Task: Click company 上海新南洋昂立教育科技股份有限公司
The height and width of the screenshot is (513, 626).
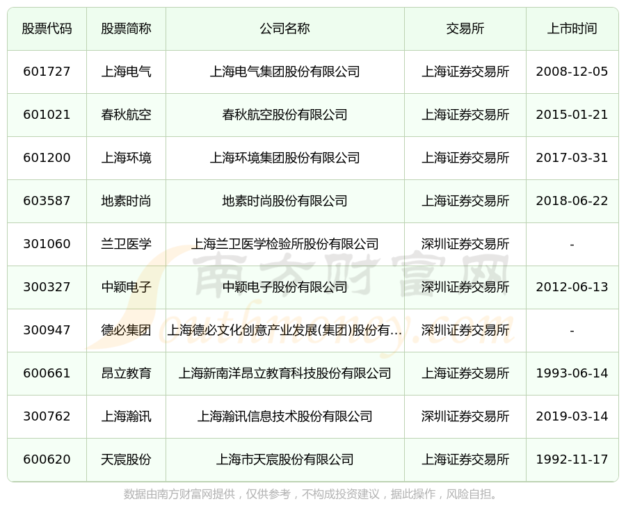Action: point(285,373)
